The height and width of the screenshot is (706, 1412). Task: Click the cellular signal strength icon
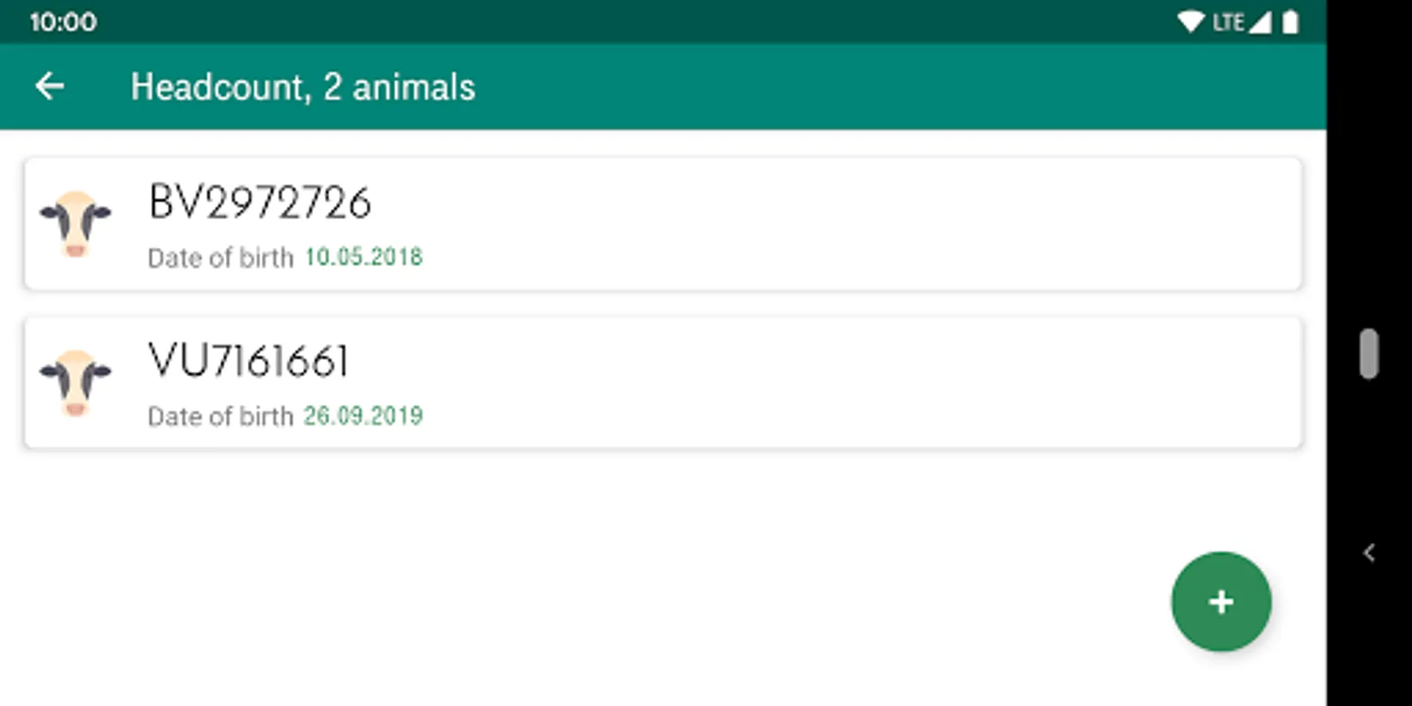(x=1259, y=22)
